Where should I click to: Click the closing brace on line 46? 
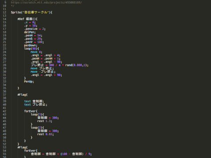[32, 124]
